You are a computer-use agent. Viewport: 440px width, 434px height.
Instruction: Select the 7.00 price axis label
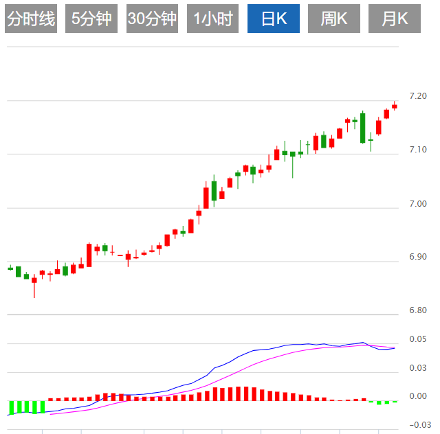coord(417,203)
